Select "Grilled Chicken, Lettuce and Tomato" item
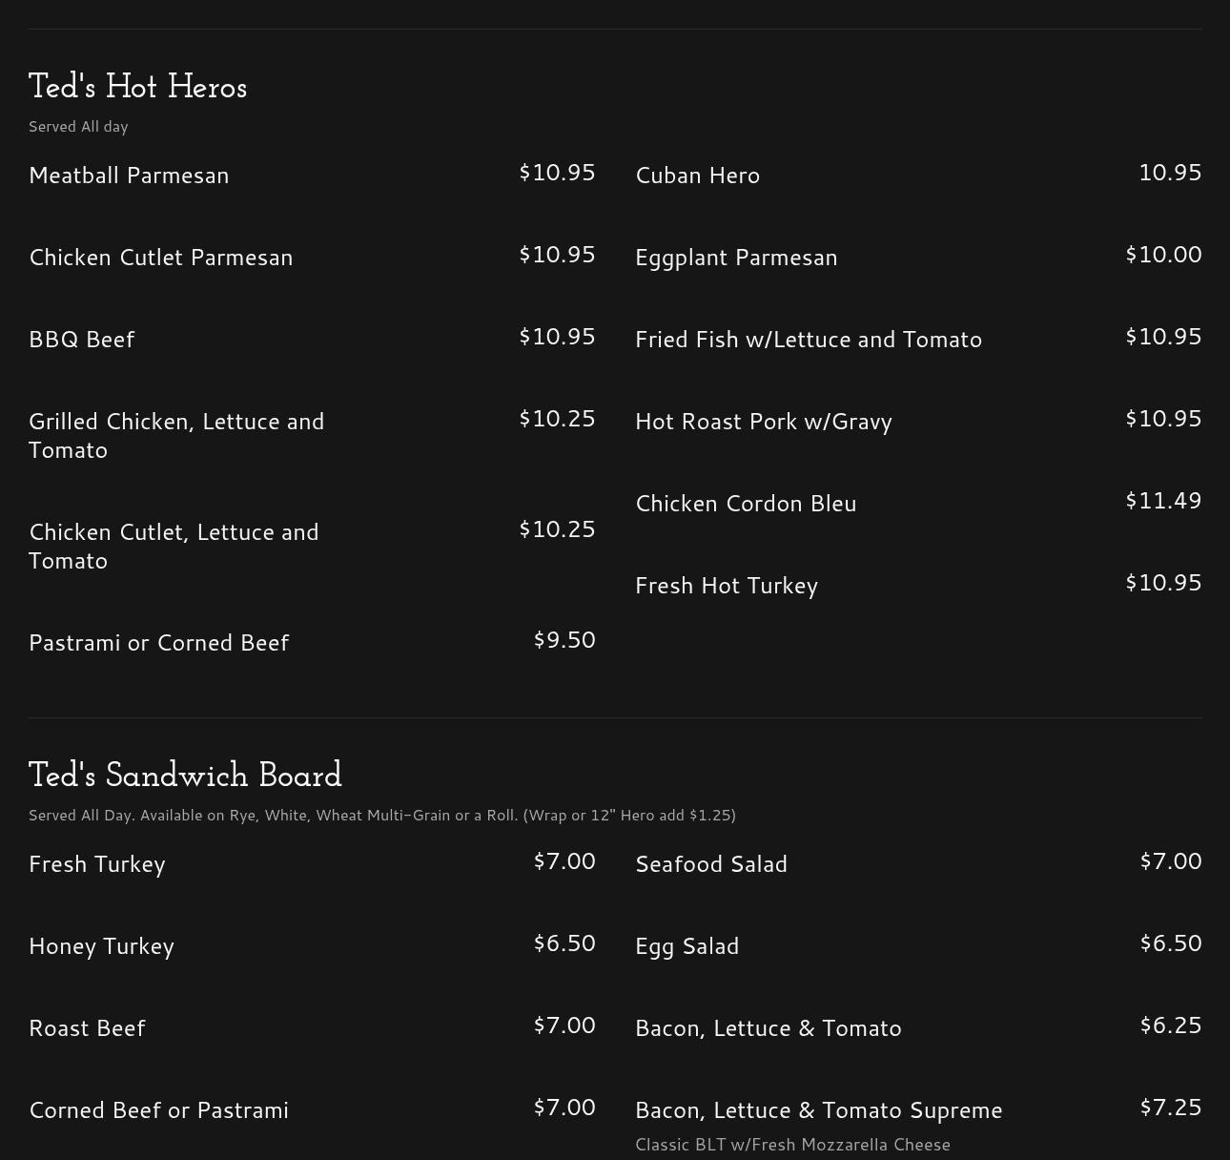This screenshot has height=1160, width=1230. point(176,435)
